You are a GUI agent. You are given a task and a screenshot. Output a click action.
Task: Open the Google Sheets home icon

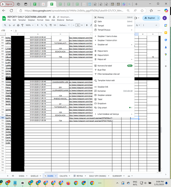pyautogui.click(x=4, y=18)
